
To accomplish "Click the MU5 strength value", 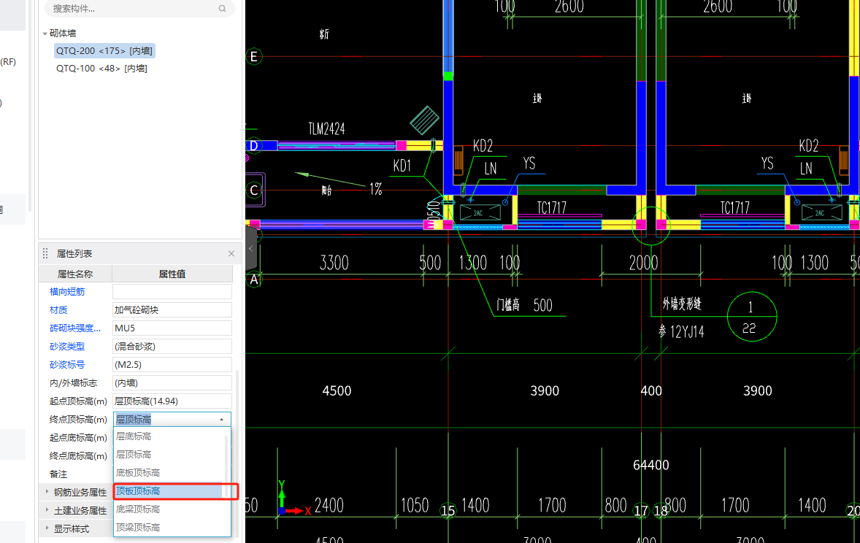I will [x=172, y=328].
